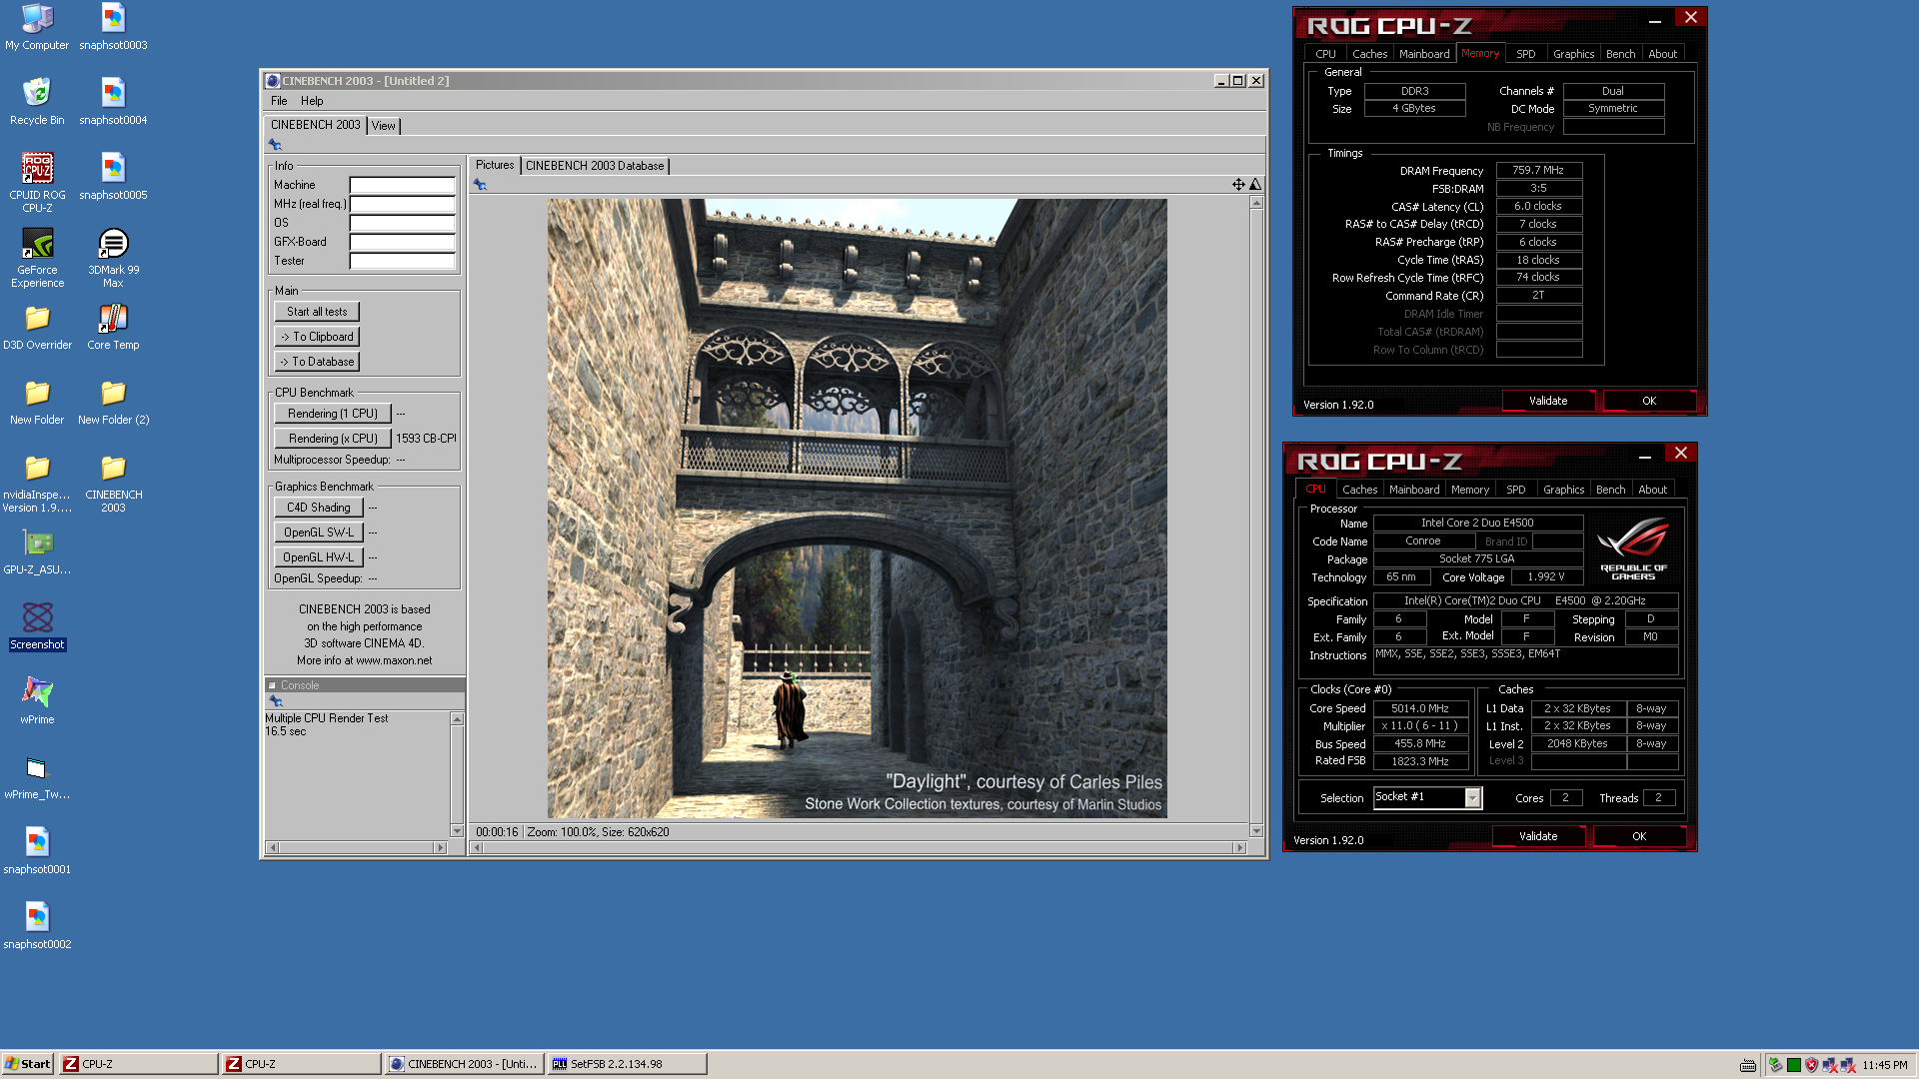The image size is (1919, 1079).
Task: Click Start all tests button
Action: (x=317, y=312)
